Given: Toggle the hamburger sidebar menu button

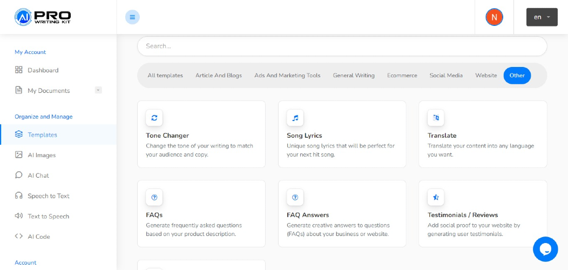Looking at the screenshot, I should coord(132,17).
